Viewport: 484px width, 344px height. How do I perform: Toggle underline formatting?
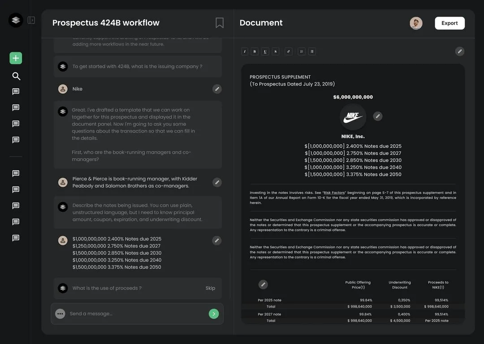(x=265, y=51)
